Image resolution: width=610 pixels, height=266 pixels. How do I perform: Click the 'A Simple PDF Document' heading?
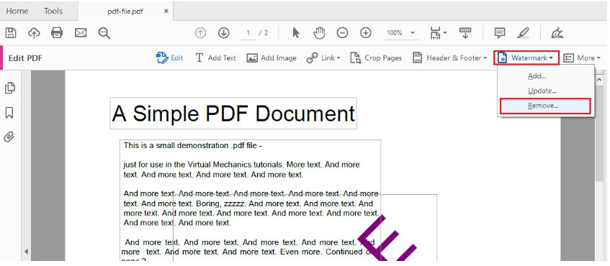(x=233, y=114)
